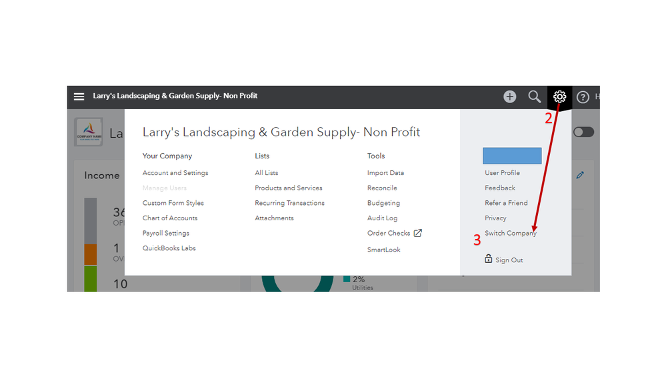Open Chart of Accounts
Screen dimensions: 666x374
170,218
